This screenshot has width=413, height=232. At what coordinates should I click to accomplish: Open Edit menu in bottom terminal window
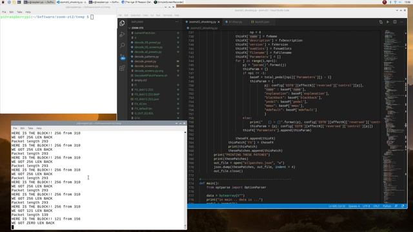click(x=23, y=128)
